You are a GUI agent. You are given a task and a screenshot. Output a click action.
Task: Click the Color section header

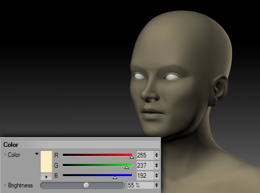coord(80,145)
